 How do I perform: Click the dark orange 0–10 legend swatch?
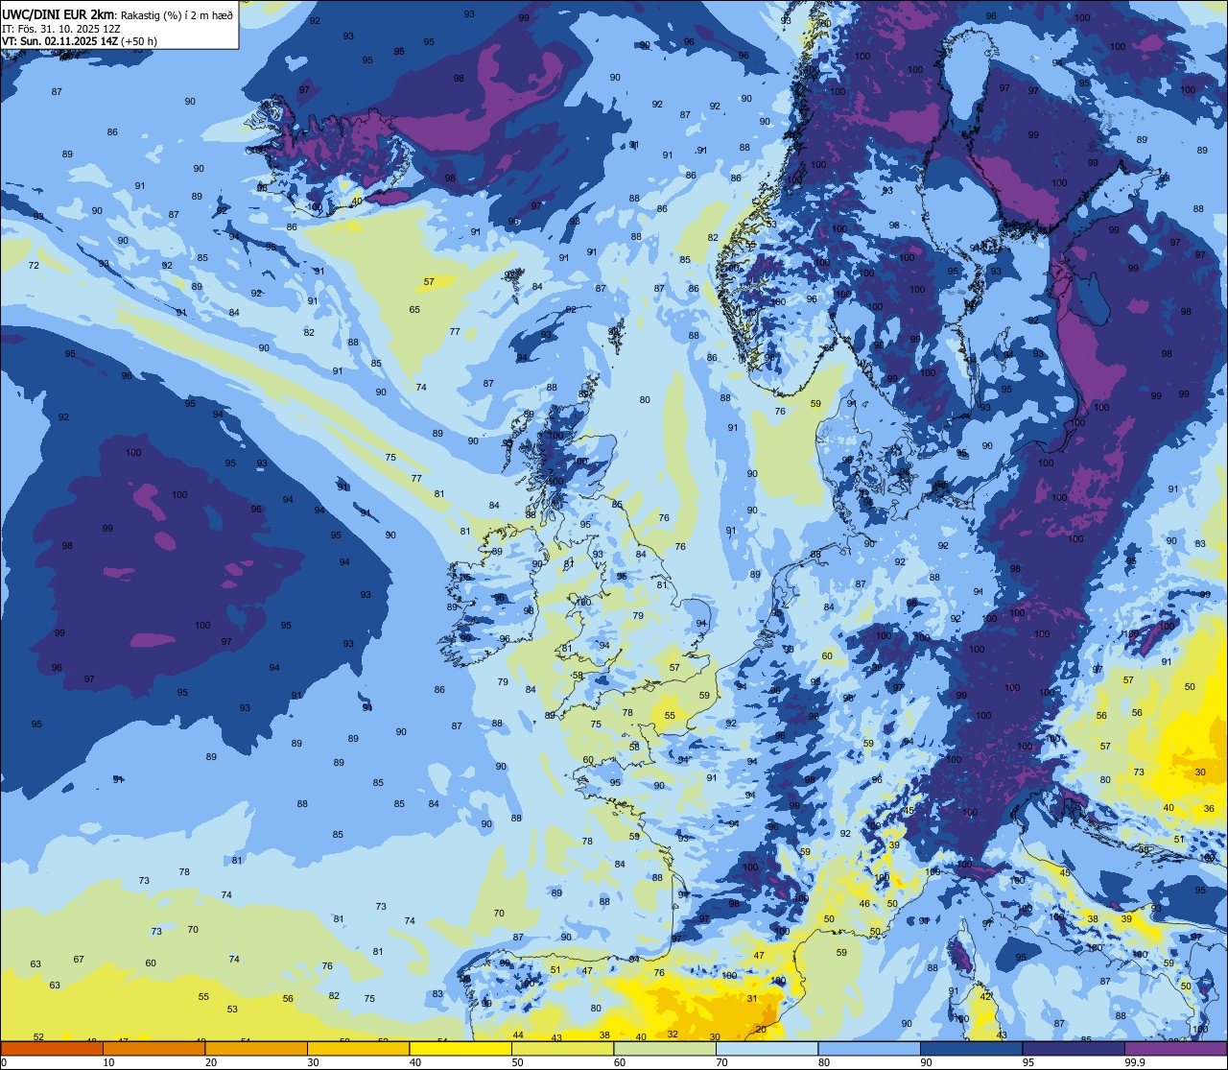tap(52, 1049)
